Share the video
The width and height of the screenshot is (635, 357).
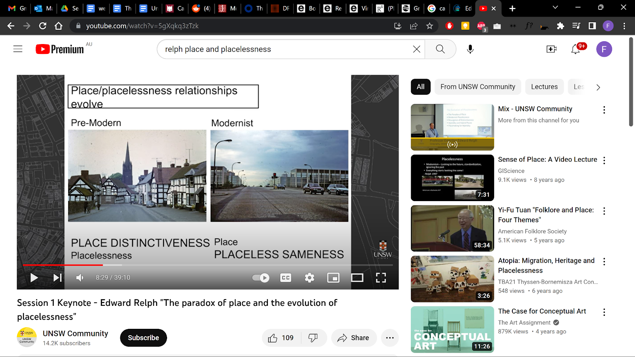coord(354,338)
